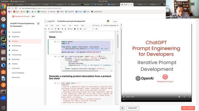Restart kernel and rerun with the fast-forward icon

81,29
